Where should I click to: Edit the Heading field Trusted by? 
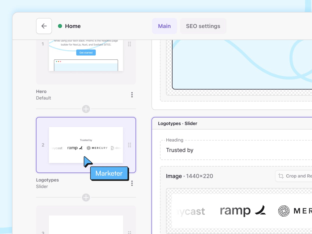coord(236,150)
